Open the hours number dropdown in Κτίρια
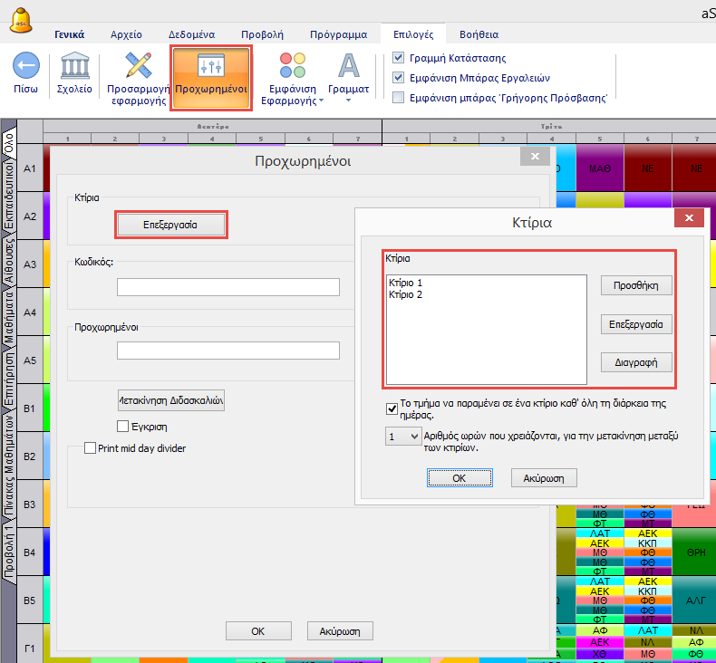This screenshot has width=716, height=663. [x=402, y=437]
